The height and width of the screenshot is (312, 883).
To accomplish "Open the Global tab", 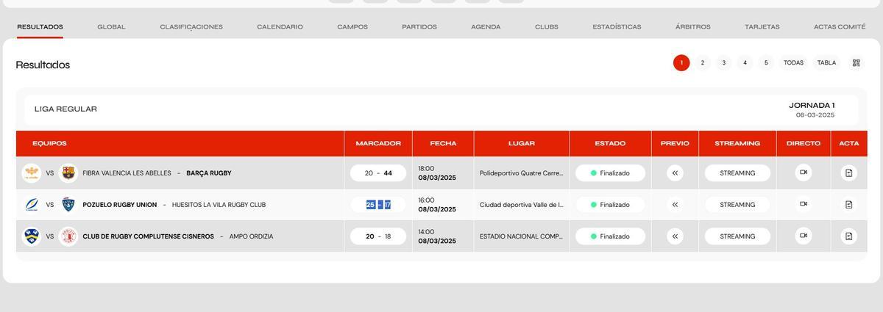I will point(111,26).
